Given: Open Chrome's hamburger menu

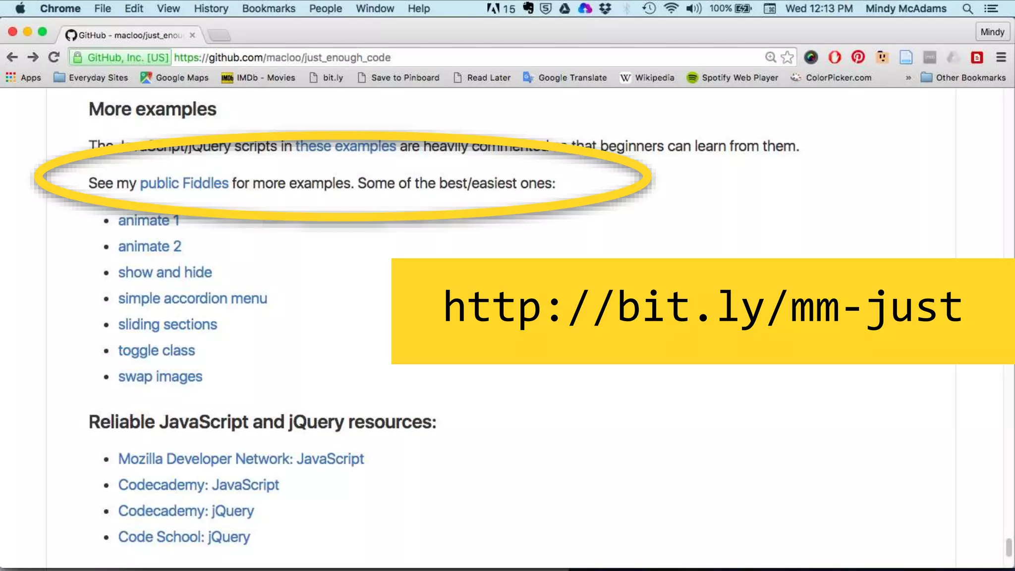Looking at the screenshot, I should click(x=1001, y=57).
